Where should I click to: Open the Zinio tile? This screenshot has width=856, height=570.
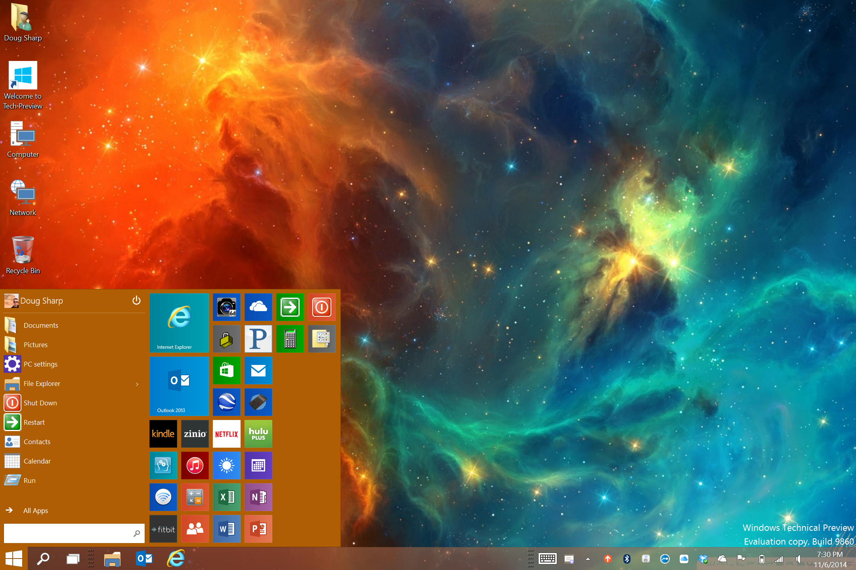coord(195,434)
